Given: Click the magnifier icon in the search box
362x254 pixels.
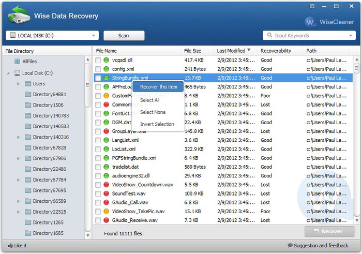Looking at the screenshot, I should (269, 36).
